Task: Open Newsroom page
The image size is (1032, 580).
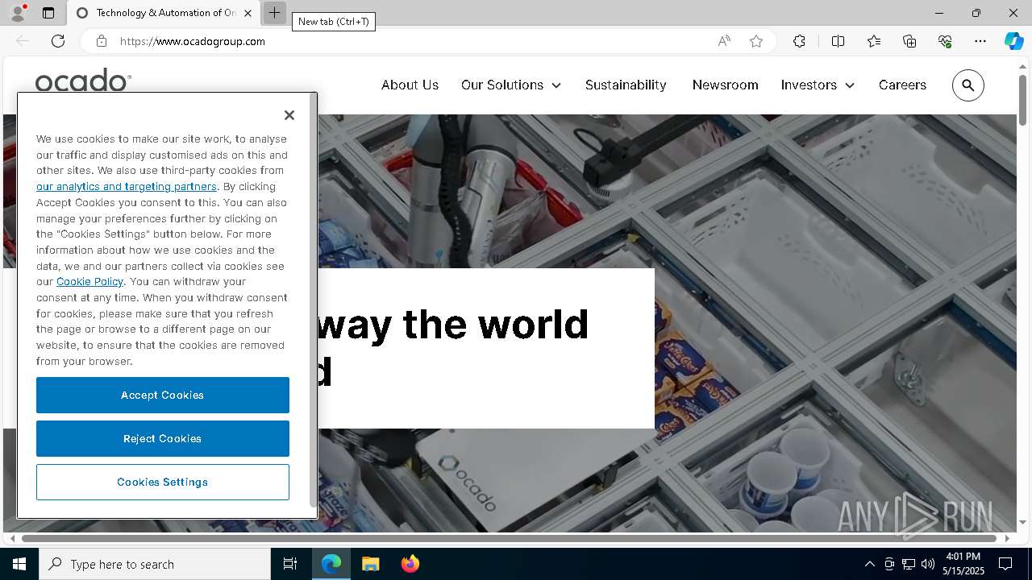Action: 725,85
